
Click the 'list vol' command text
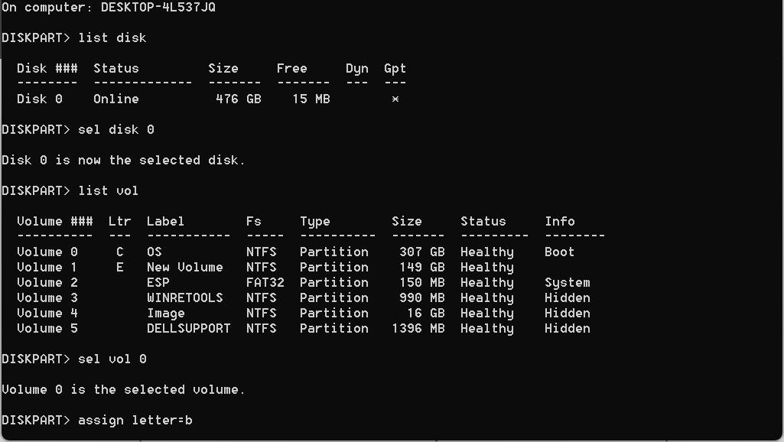(x=108, y=191)
